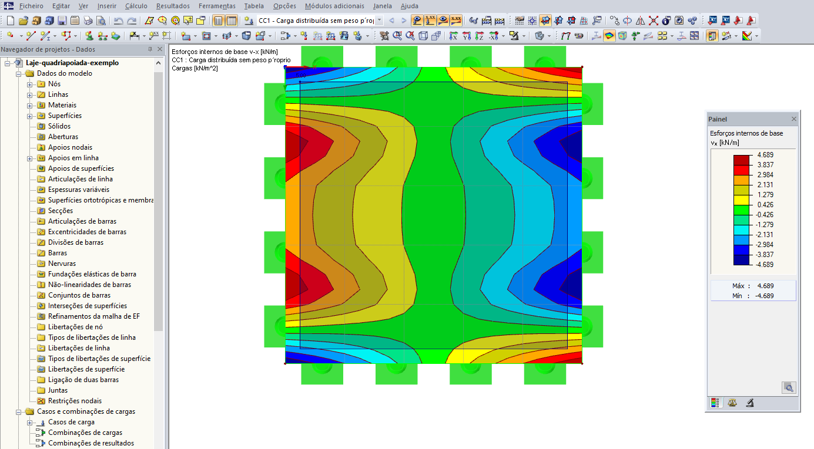
Task: Collapse the Dados do modelo folder
Action: 19,73
